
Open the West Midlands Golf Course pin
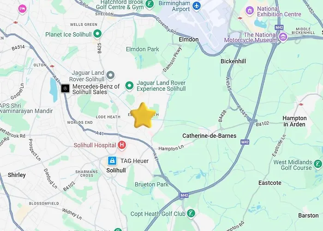pyautogui.click(x=318, y=164)
